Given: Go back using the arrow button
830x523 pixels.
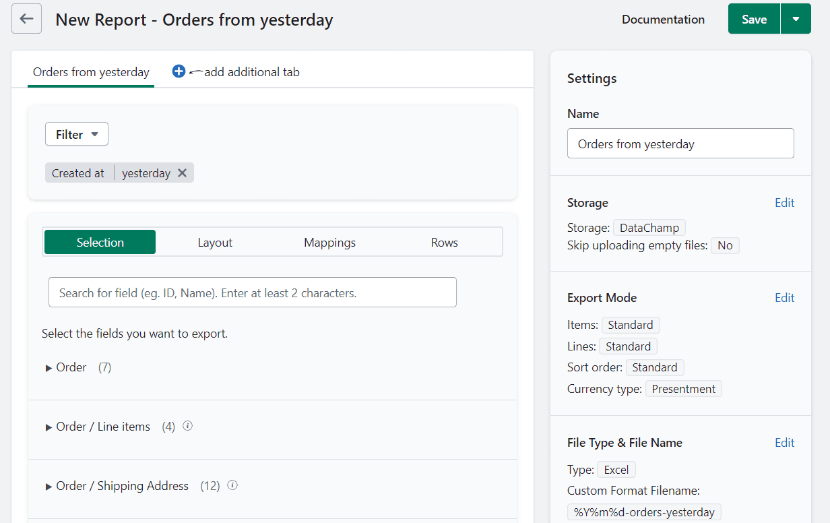Looking at the screenshot, I should click(26, 19).
